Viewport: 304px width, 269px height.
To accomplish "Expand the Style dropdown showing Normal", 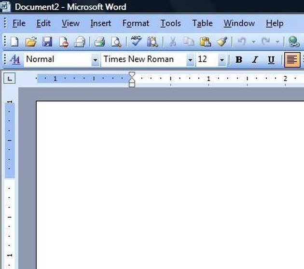I will (x=95, y=60).
